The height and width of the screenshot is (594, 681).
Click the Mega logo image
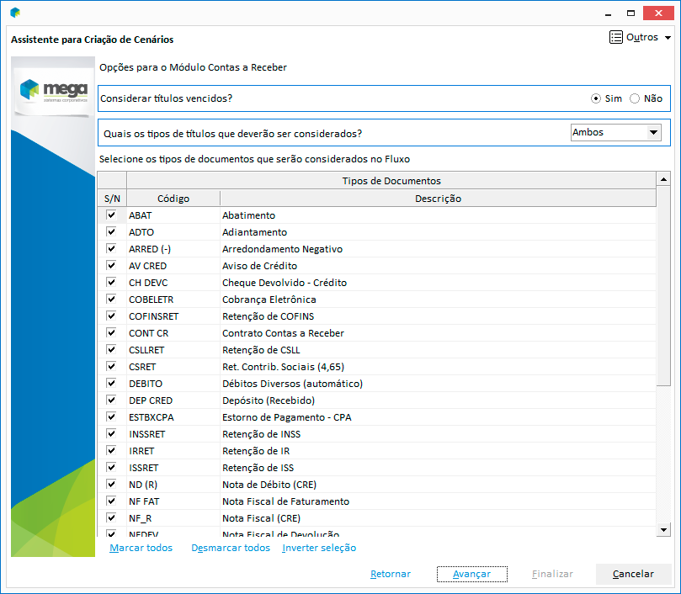53,90
